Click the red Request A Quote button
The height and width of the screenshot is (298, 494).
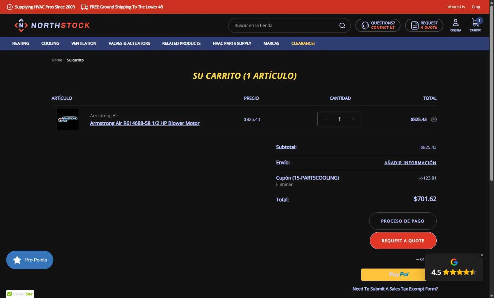tap(403, 241)
